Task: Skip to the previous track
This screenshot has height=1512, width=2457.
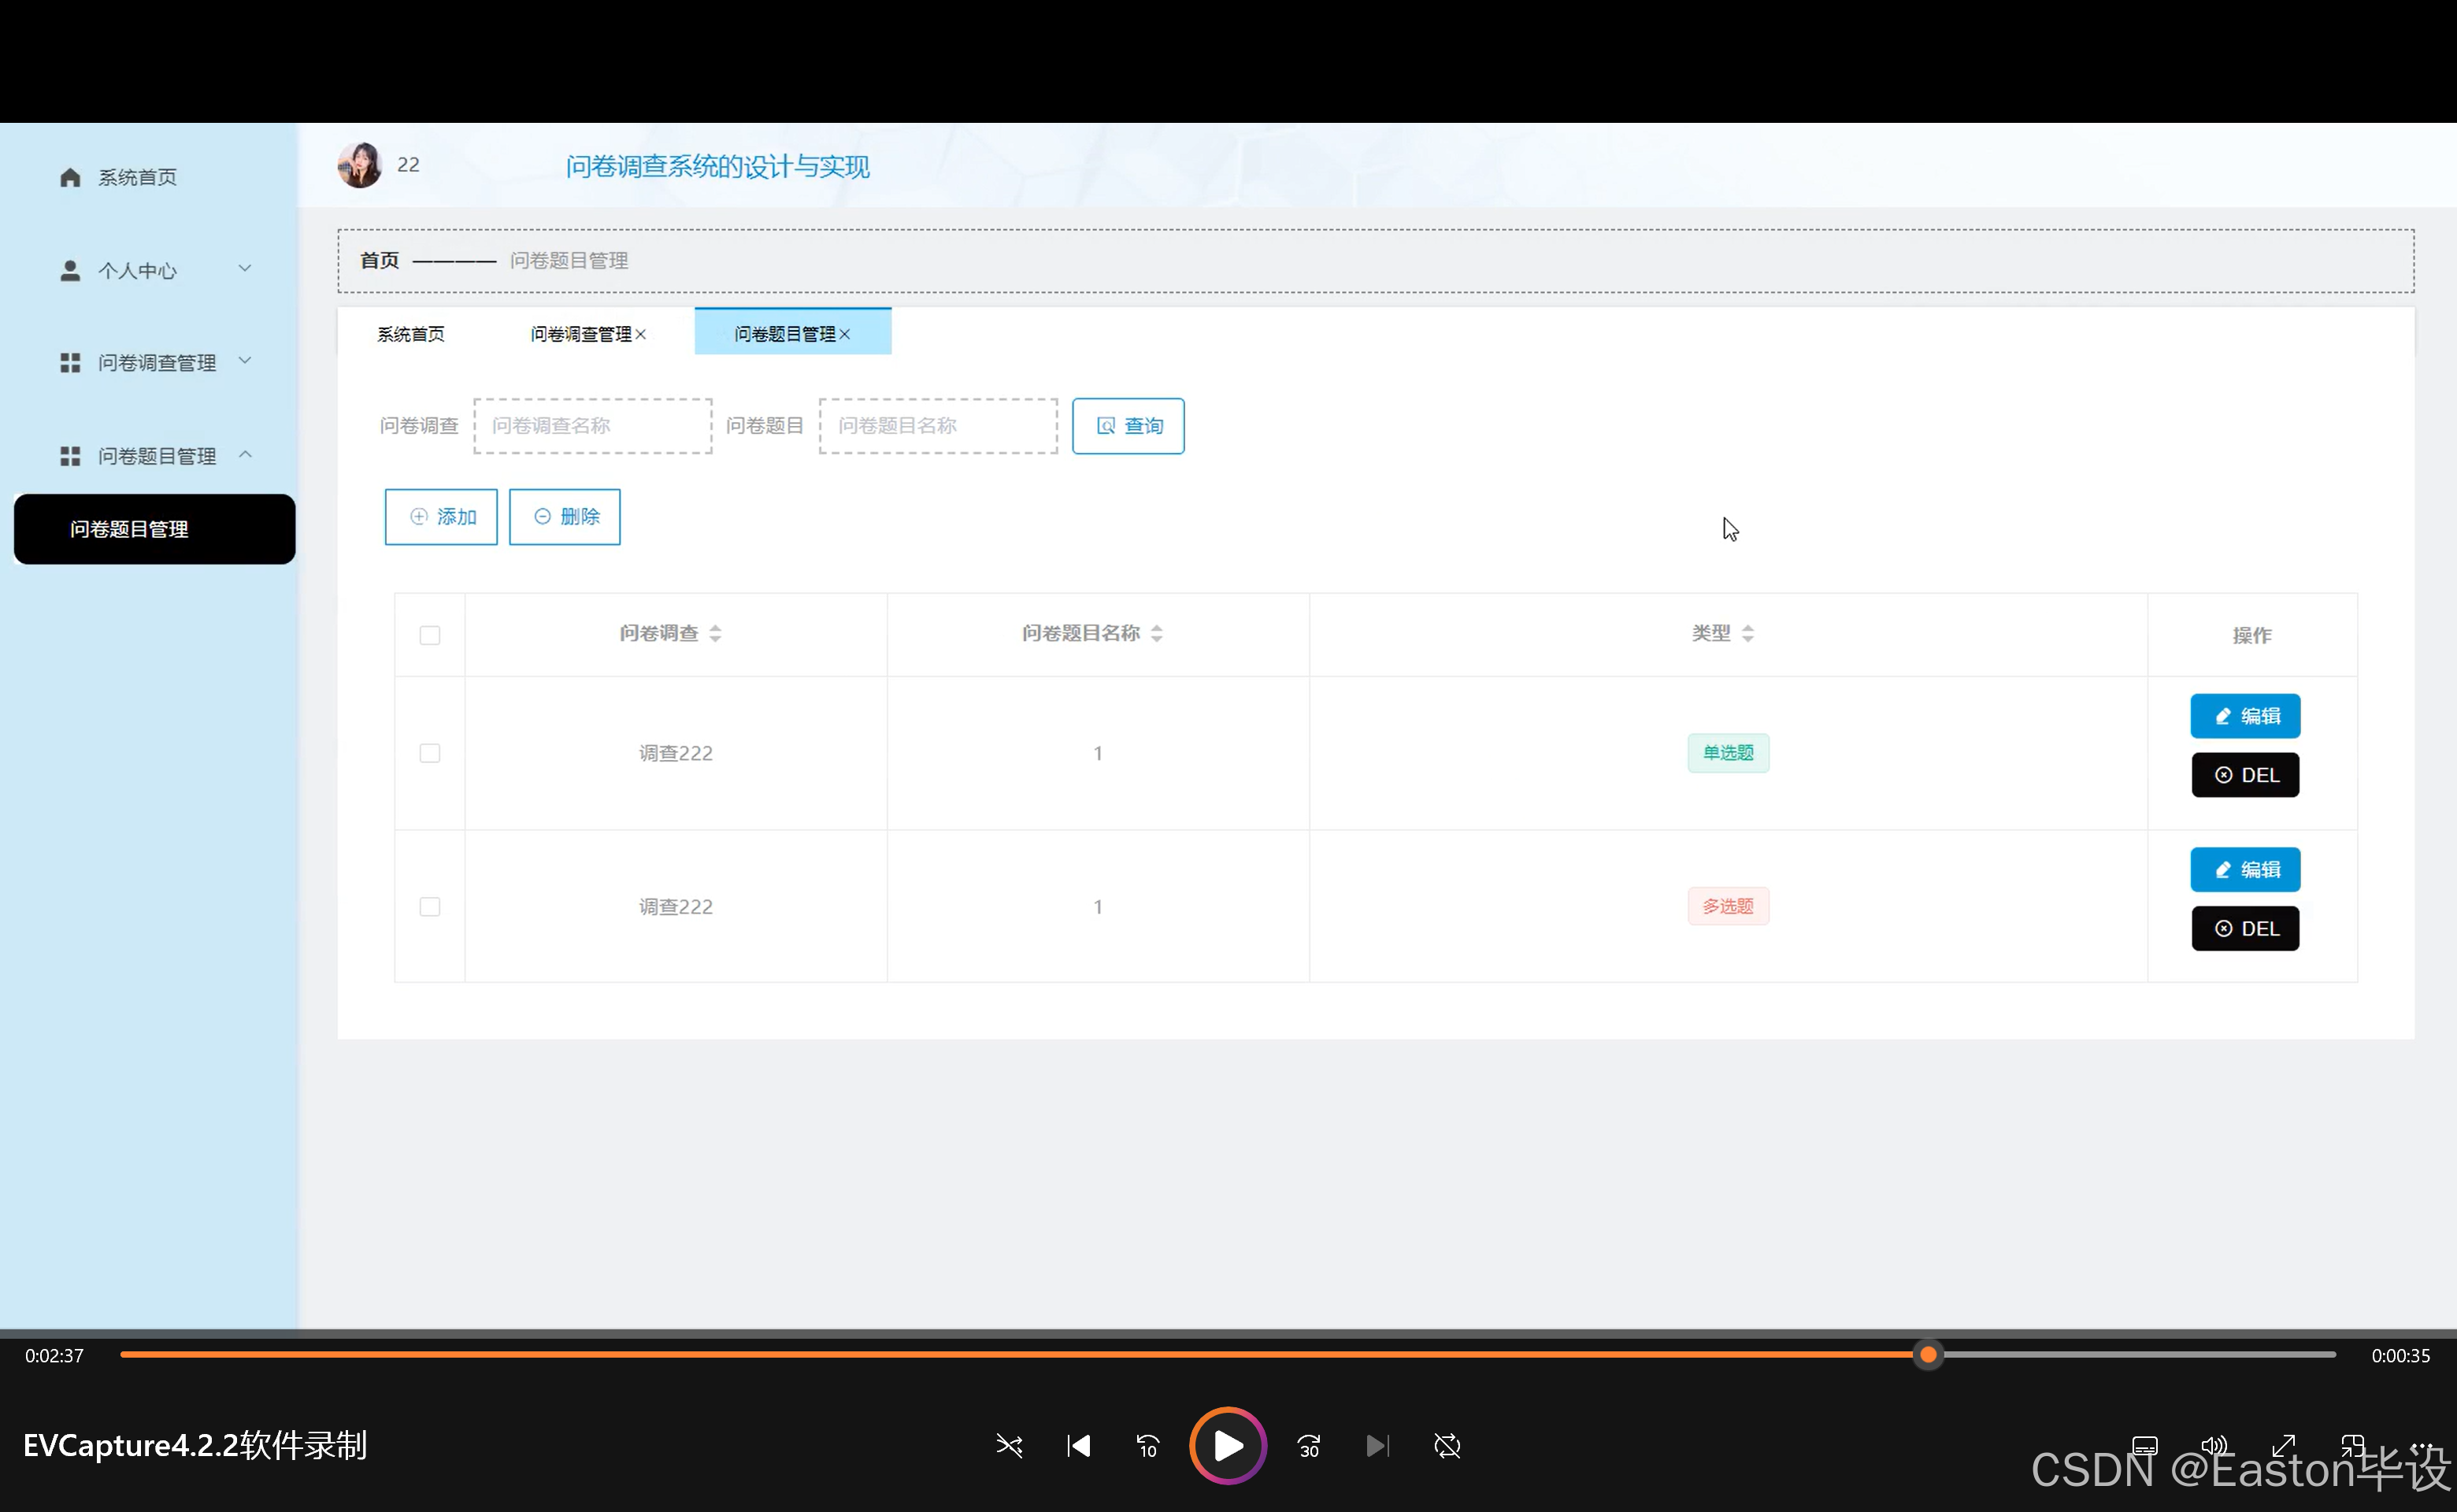Action: point(1079,1446)
